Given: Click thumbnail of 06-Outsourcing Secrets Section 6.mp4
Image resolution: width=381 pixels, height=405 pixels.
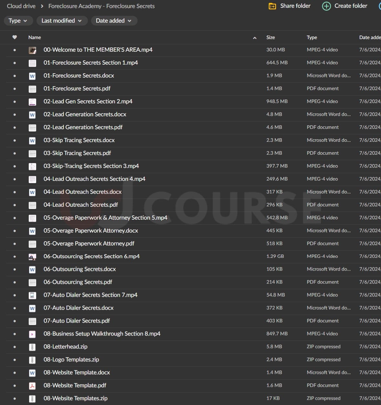Looking at the screenshot, I should tap(32, 256).
